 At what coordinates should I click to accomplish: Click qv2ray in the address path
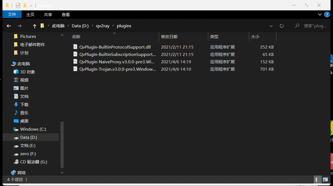click(x=103, y=26)
